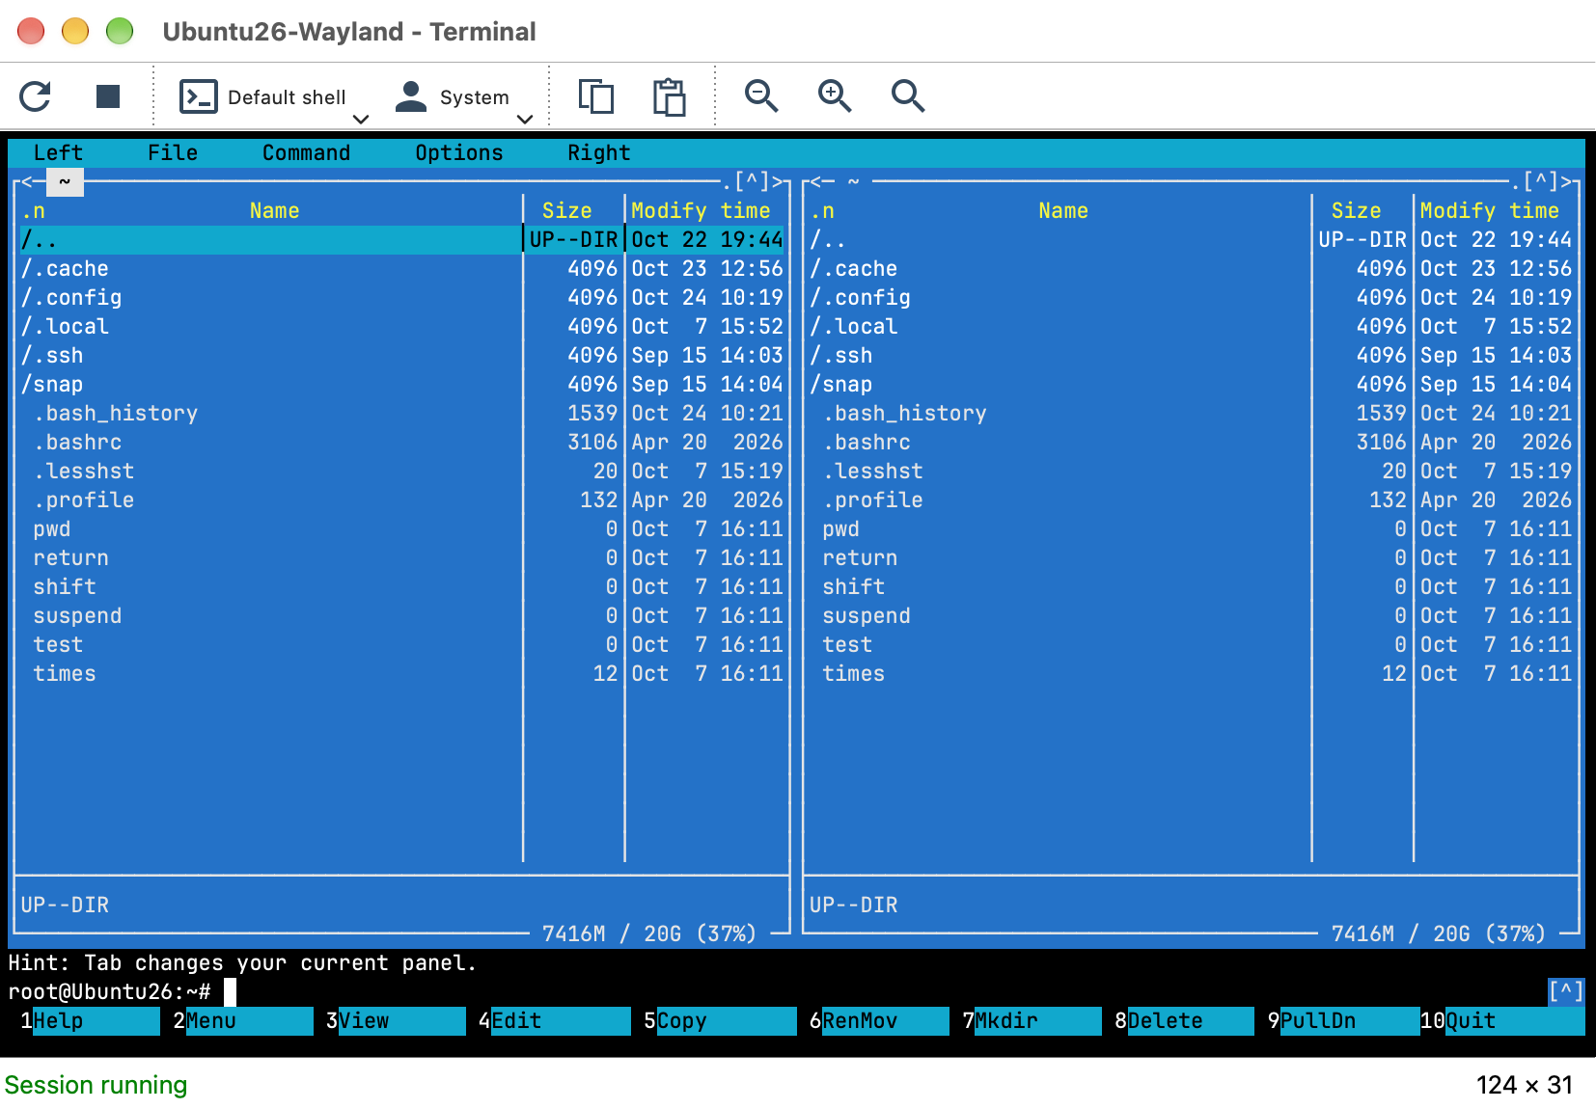Open the Left menu
The height and width of the screenshot is (1109, 1596).
[x=58, y=152]
